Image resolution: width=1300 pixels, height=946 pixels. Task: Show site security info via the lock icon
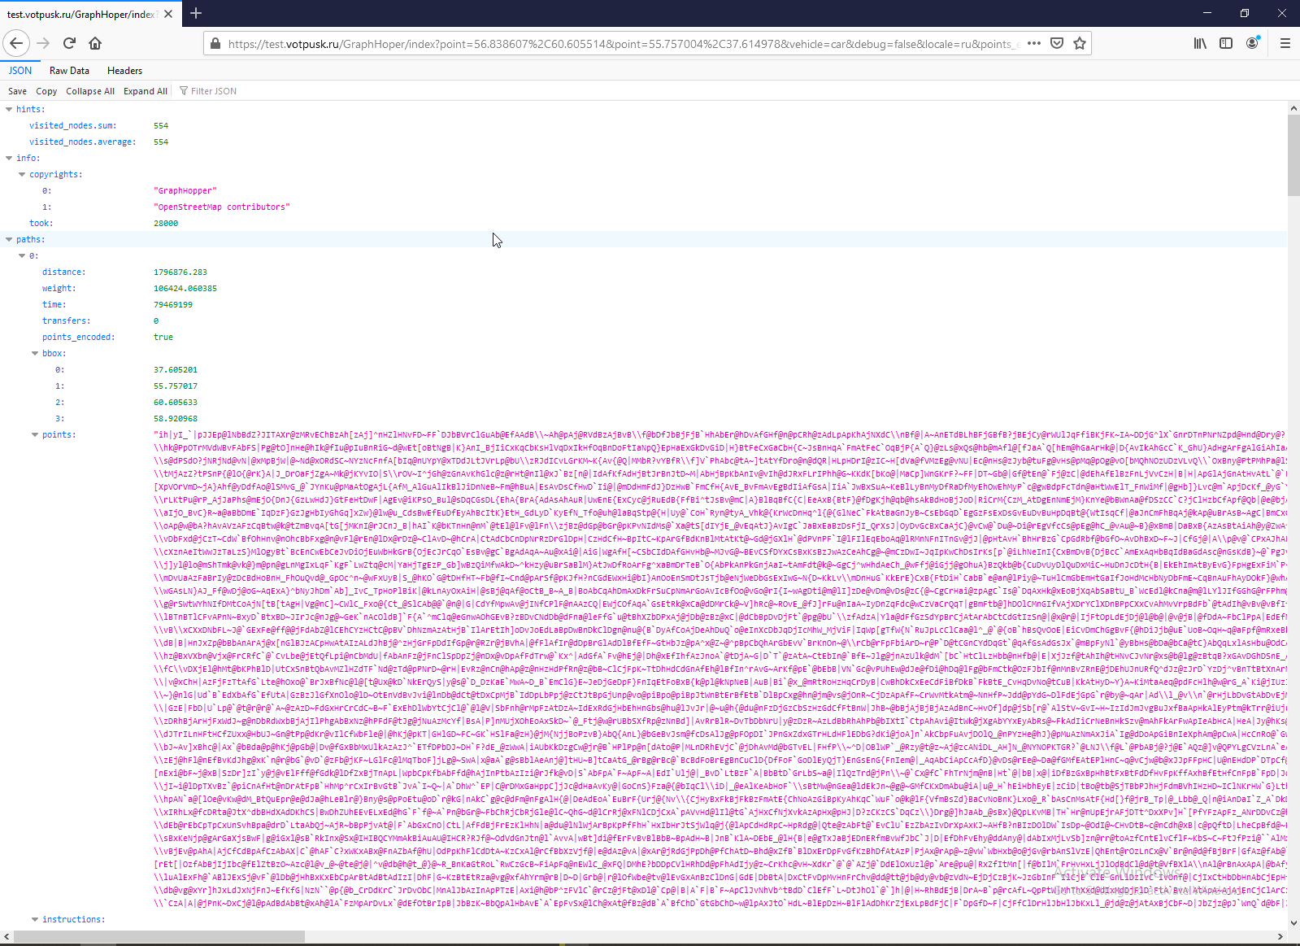(x=215, y=44)
